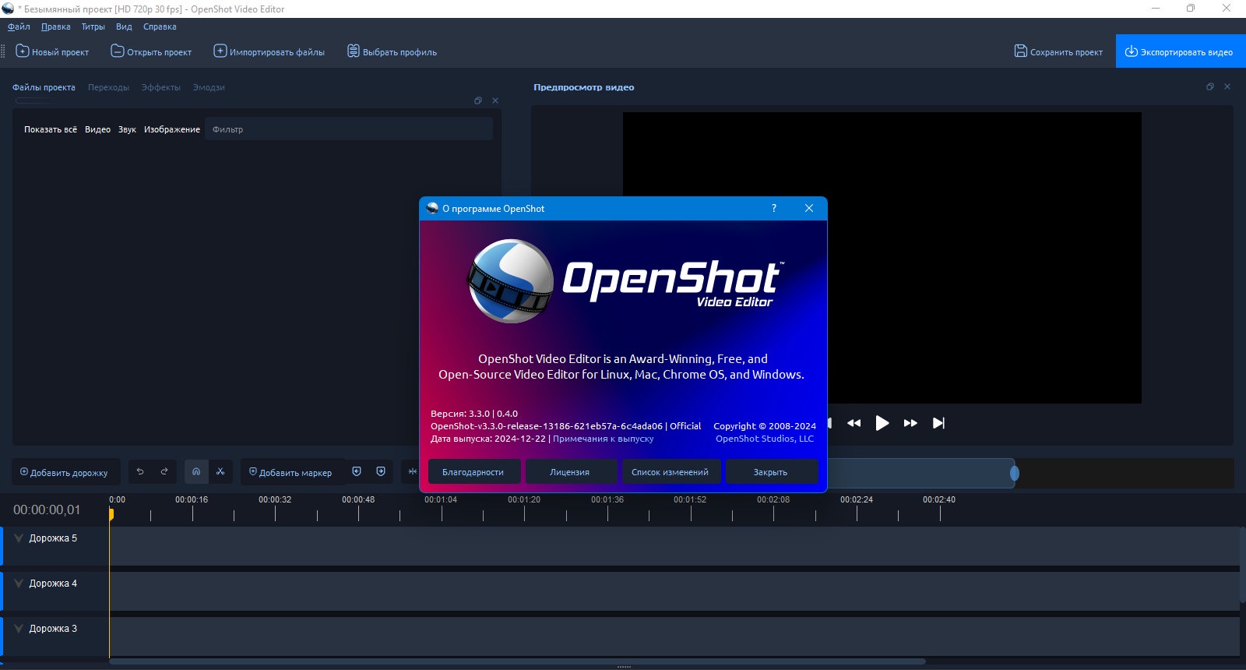Click the rewind playback button
1246x670 pixels.
tap(854, 423)
